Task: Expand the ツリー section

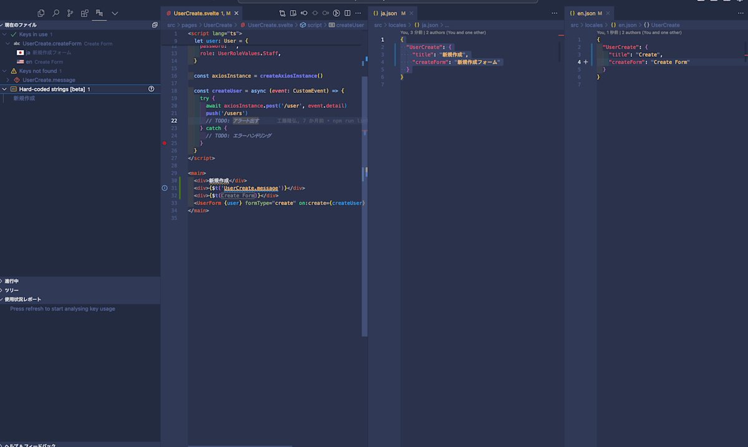Action: coord(80,291)
